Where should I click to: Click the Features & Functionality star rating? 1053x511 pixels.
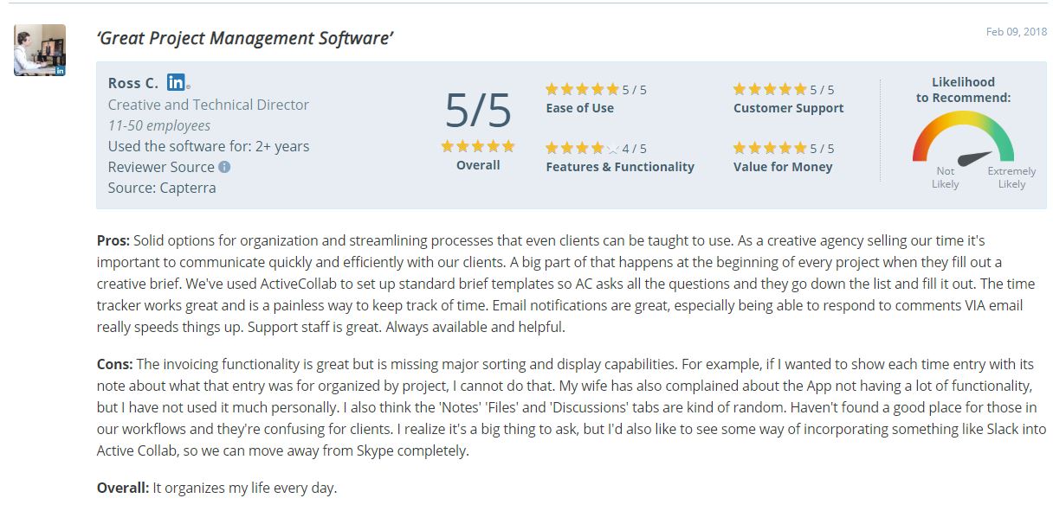(x=582, y=148)
